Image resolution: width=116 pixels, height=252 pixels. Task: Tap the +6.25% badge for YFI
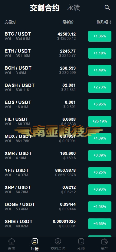tap(100, 172)
